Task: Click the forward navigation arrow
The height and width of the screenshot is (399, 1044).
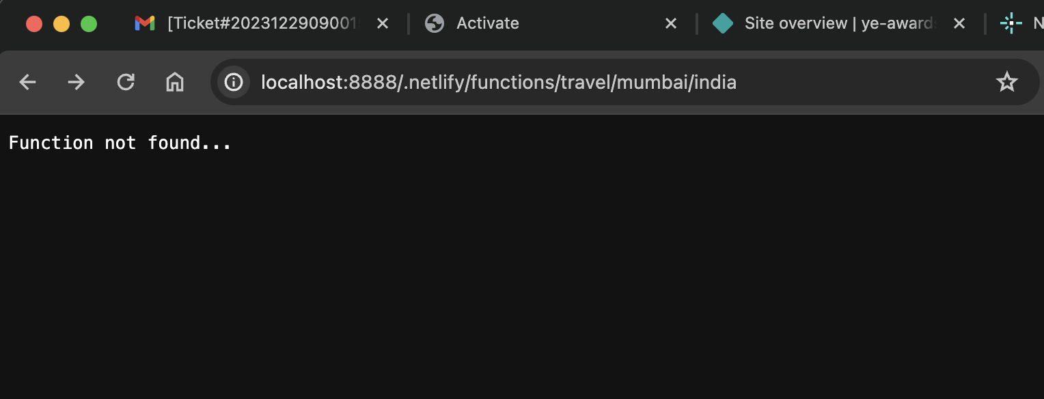Action: [76, 83]
